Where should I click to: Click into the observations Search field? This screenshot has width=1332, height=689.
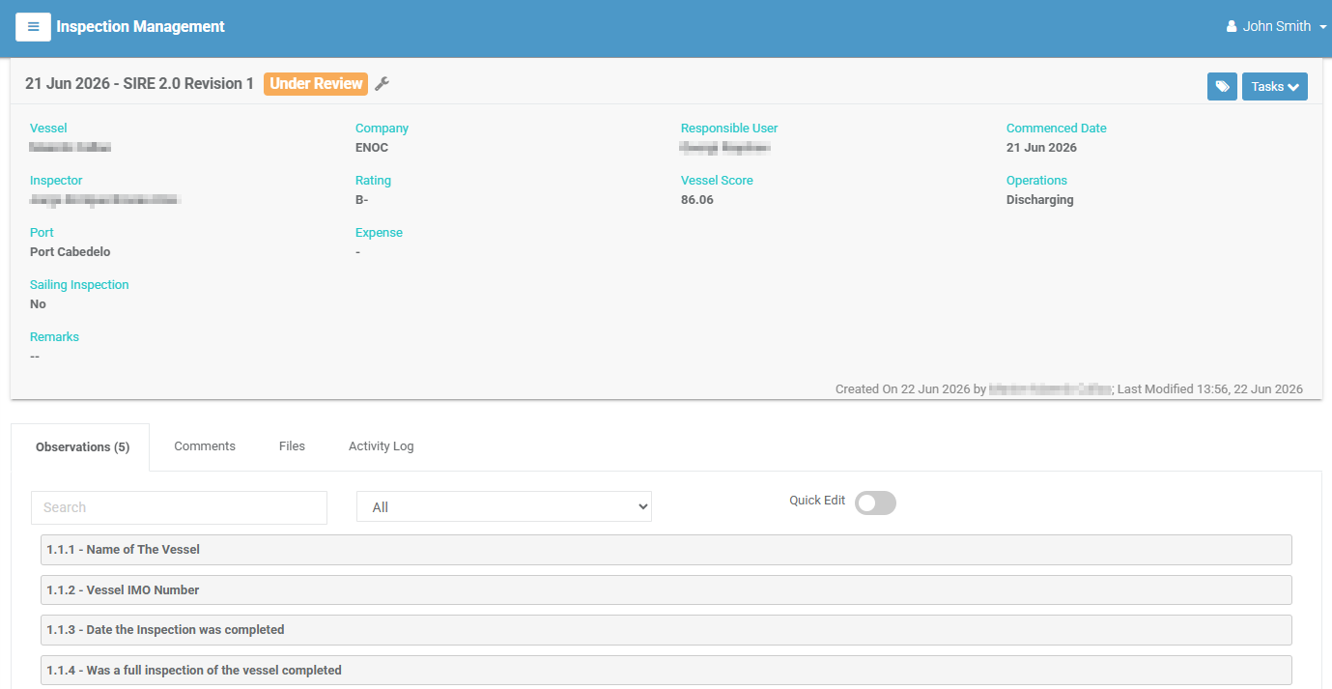(179, 507)
